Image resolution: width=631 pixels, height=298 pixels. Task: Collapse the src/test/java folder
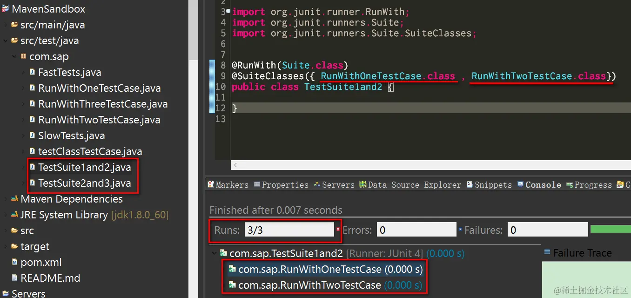[5, 41]
